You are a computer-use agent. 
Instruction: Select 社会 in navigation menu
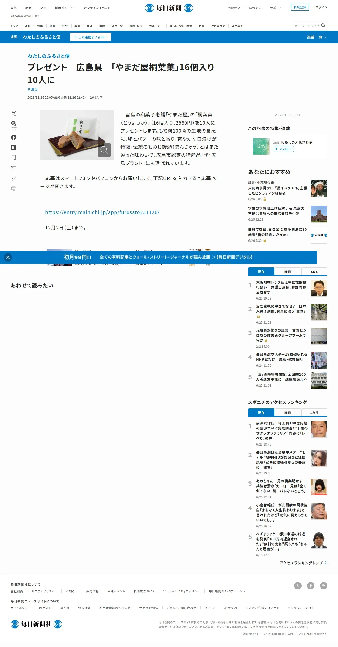point(65,26)
